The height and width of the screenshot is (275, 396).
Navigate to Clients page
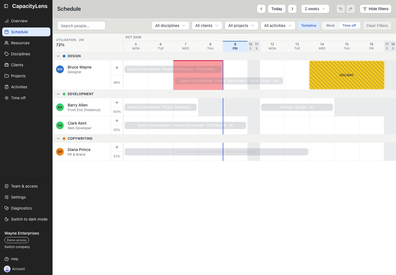point(26,65)
